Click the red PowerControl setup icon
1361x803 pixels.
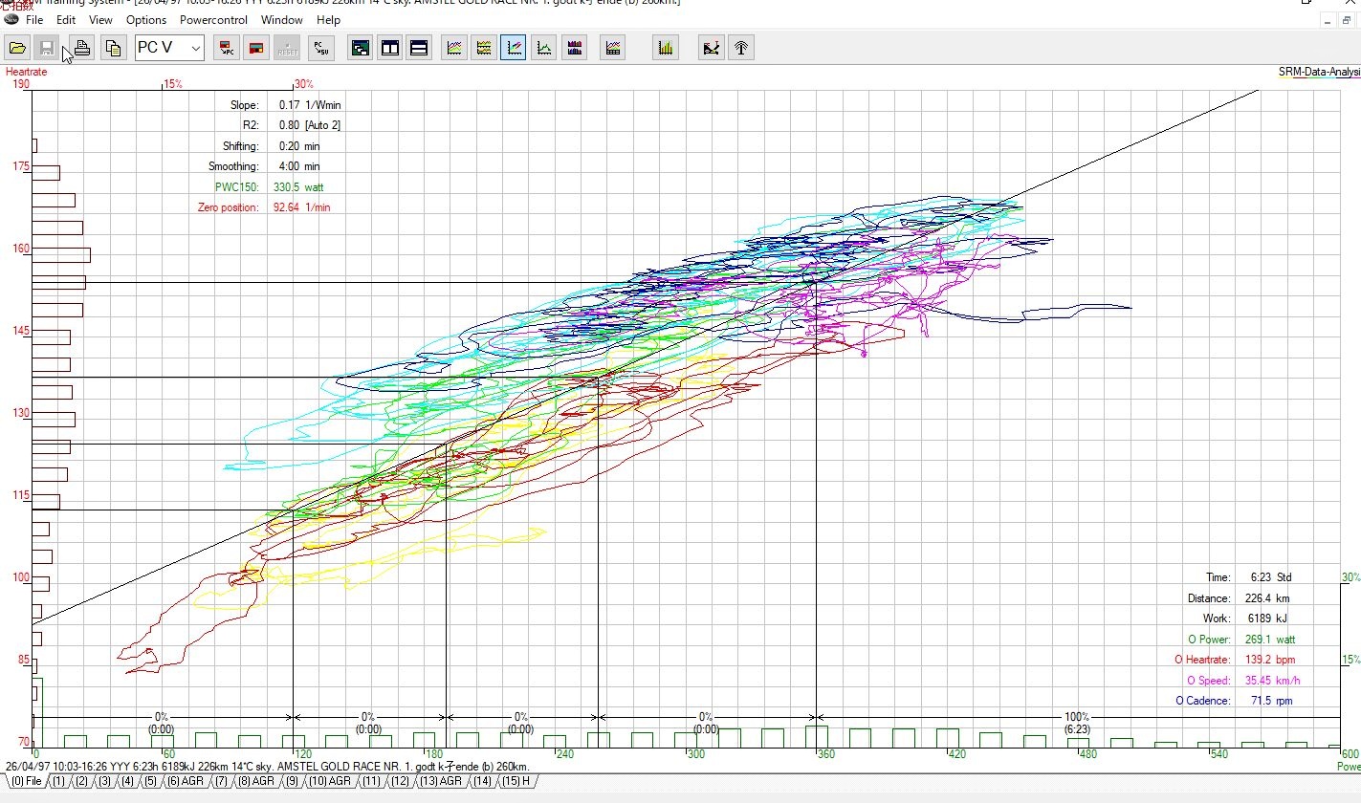[255, 48]
